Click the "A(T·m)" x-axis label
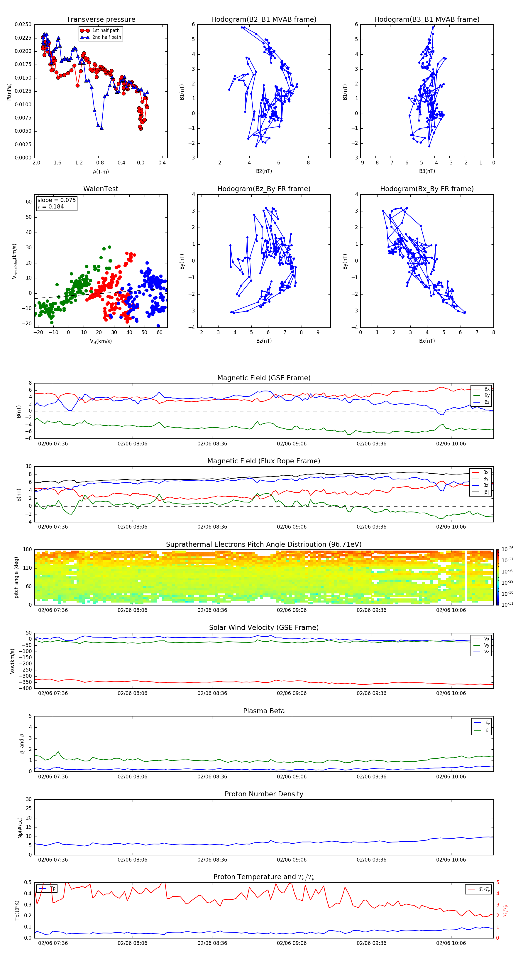The height and width of the screenshot is (969, 528). 101,171
